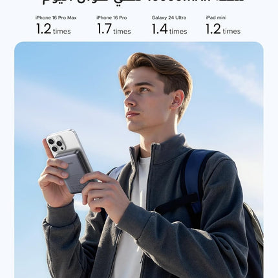
Task: Click the Galaxy 24 Ultra label
Action: click(169, 17)
